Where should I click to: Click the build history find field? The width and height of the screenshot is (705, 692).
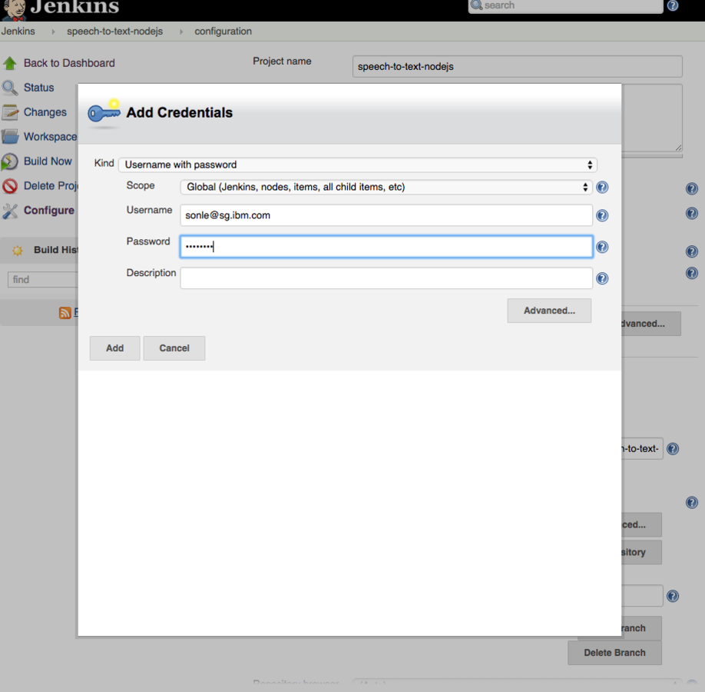click(43, 280)
